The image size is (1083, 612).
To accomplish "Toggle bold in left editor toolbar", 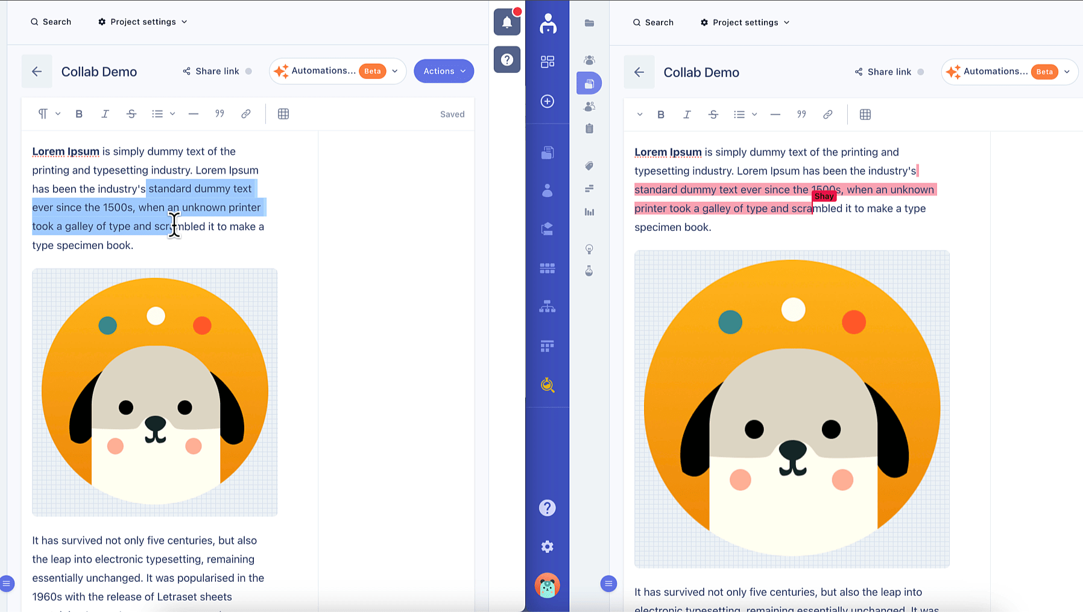I will pyautogui.click(x=79, y=114).
